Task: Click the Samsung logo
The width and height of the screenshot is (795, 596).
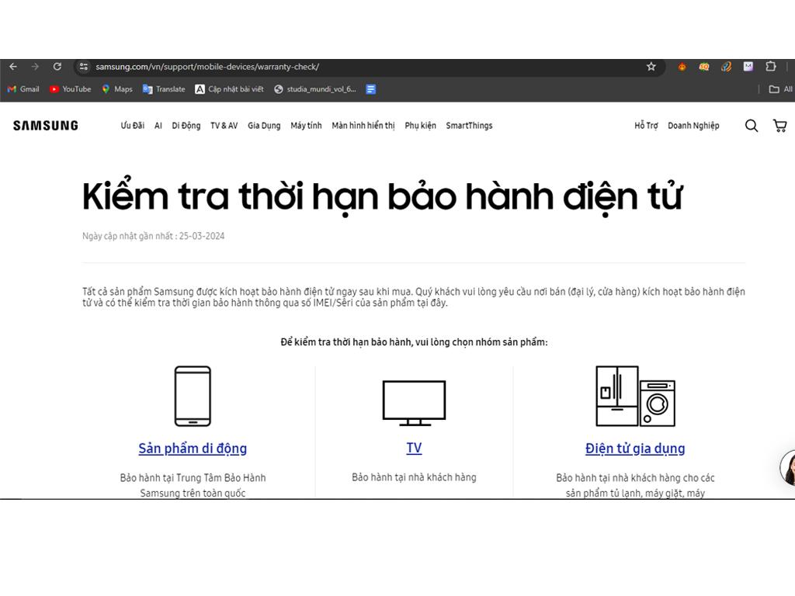Action: click(x=46, y=126)
